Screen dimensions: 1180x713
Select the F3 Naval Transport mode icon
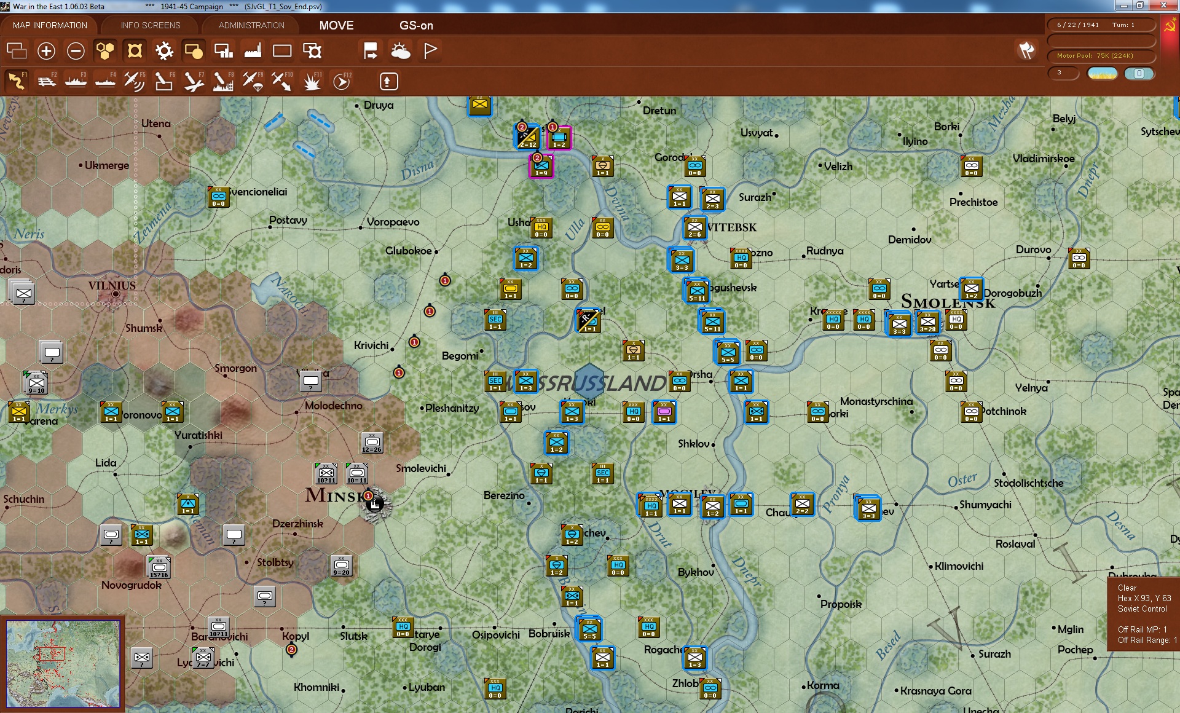76,81
